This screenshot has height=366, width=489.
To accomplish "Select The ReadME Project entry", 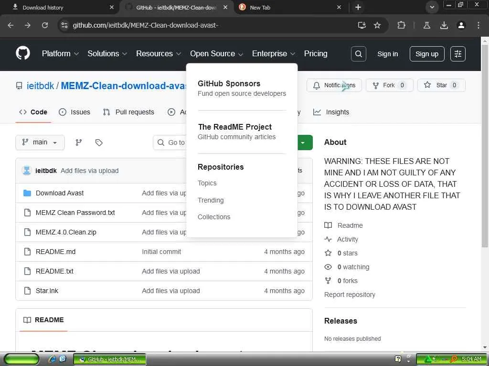I will (237, 132).
